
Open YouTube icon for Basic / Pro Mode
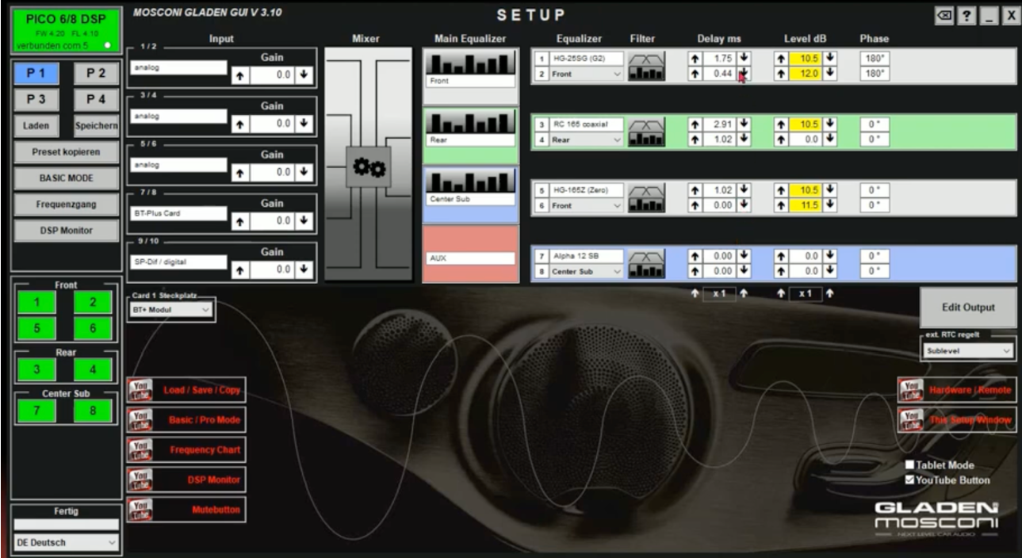[x=140, y=420]
